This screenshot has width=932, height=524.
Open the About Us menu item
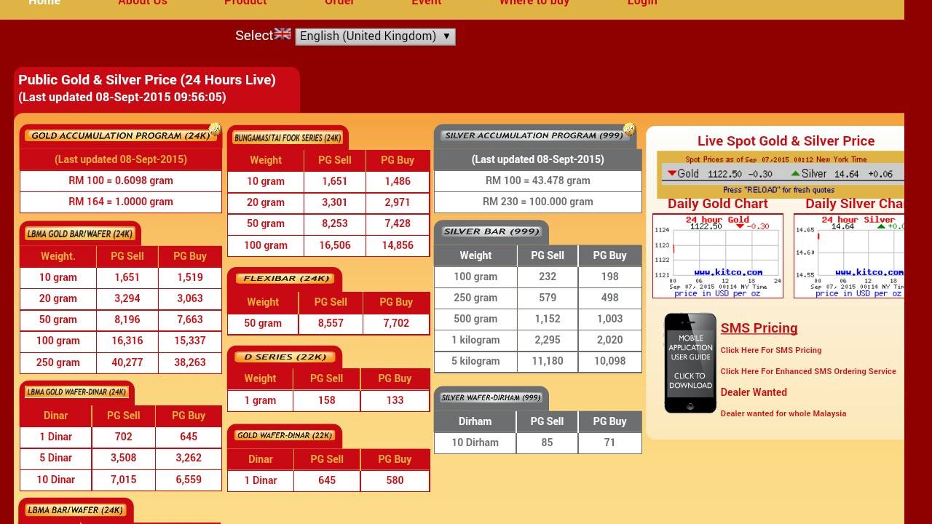[143, 2]
